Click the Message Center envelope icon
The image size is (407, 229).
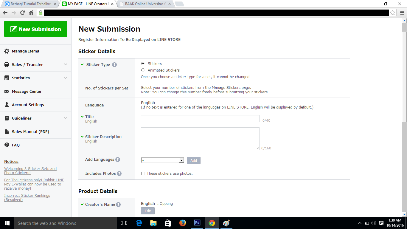click(x=7, y=92)
